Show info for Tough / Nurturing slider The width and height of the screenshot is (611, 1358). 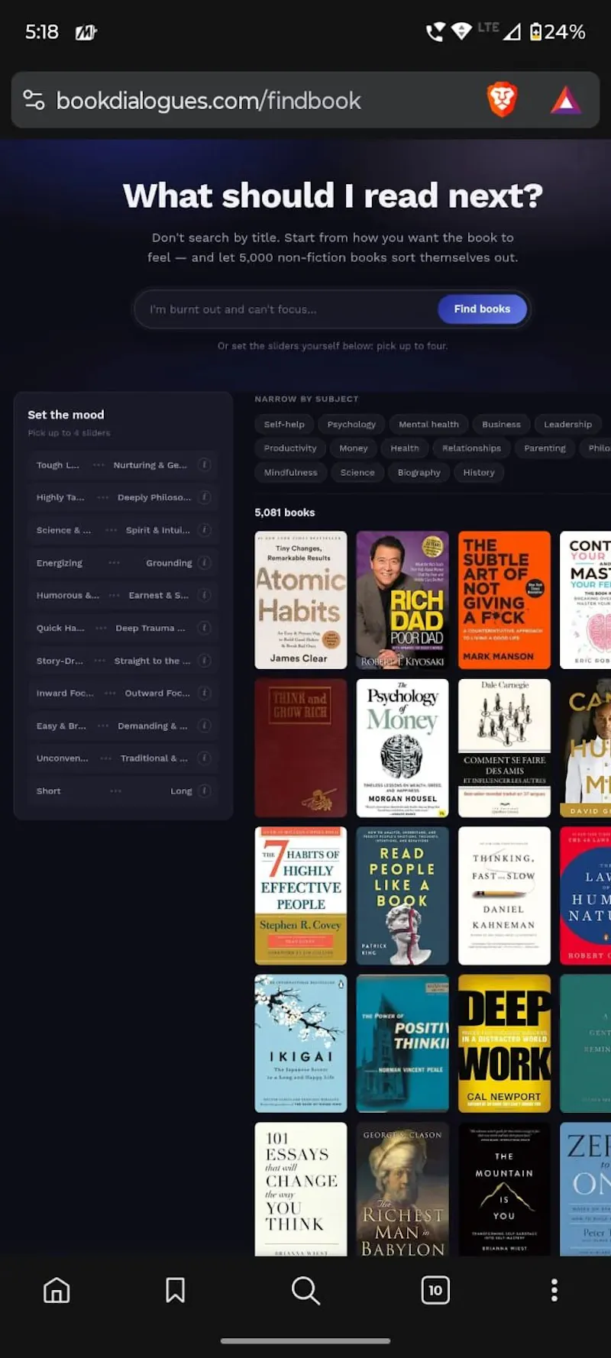(204, 464)
